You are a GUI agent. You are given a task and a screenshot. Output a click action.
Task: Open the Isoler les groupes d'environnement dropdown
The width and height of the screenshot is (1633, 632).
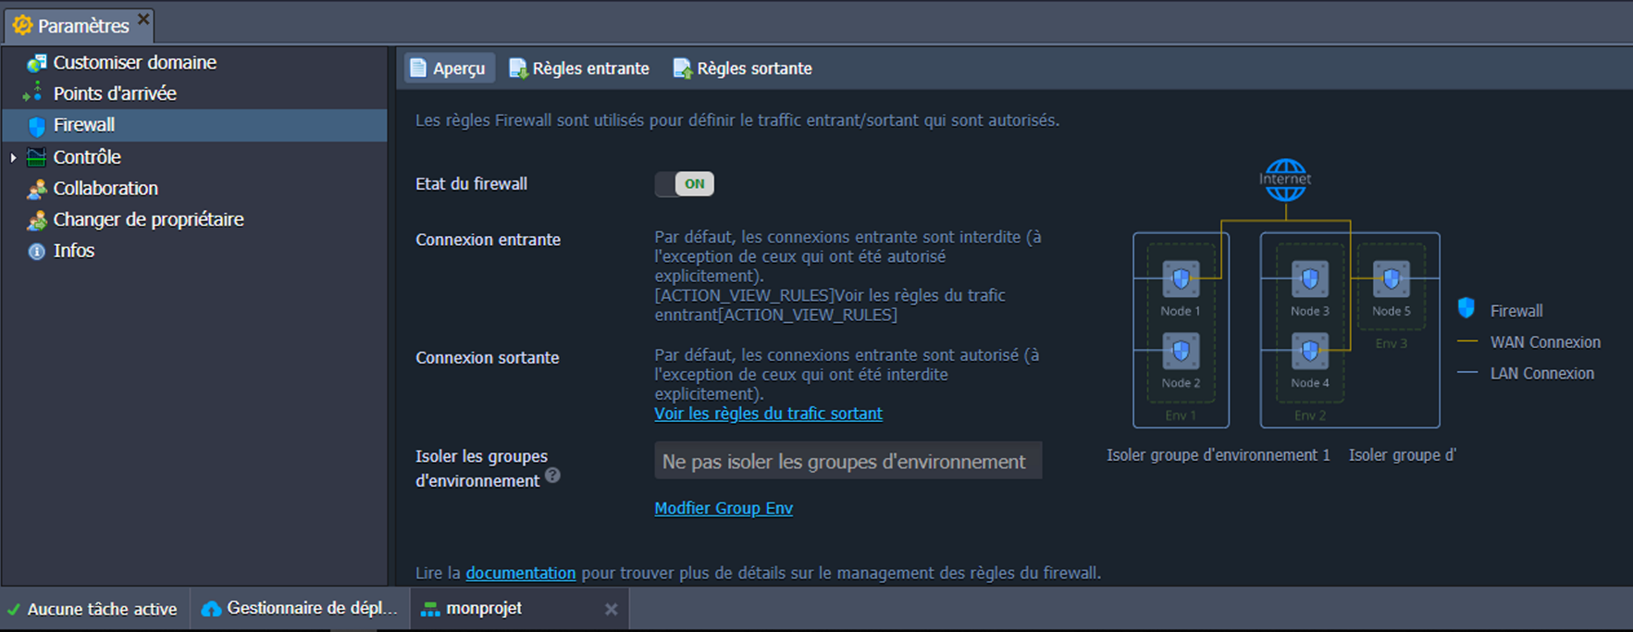tap(847, 461)
